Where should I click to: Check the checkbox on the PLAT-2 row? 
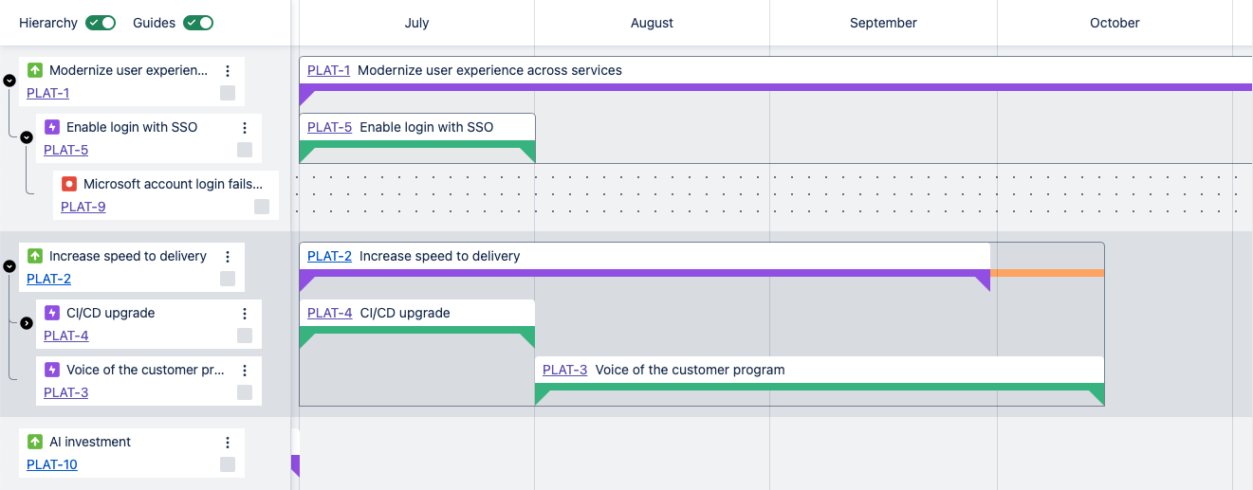point(228,279)
